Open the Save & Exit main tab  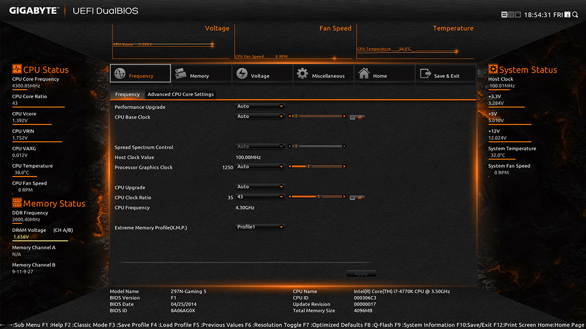(x=445, y=74)
